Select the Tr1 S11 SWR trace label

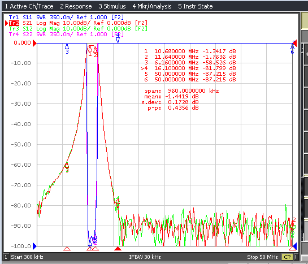click(66, 18)
